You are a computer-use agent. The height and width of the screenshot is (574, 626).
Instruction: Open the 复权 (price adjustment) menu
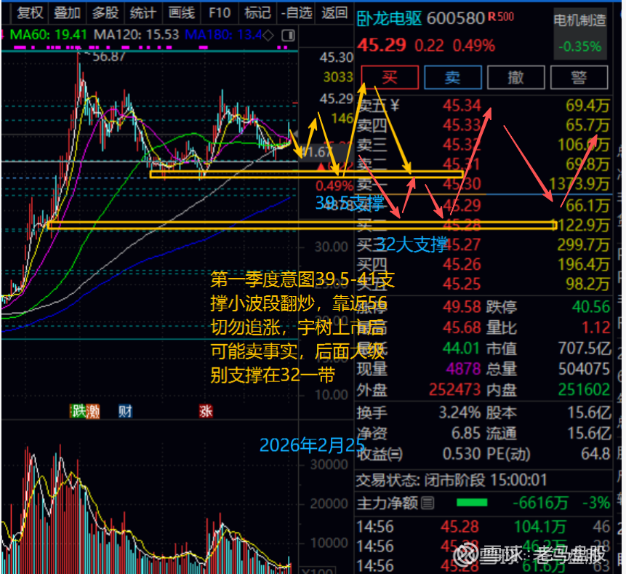30,13
